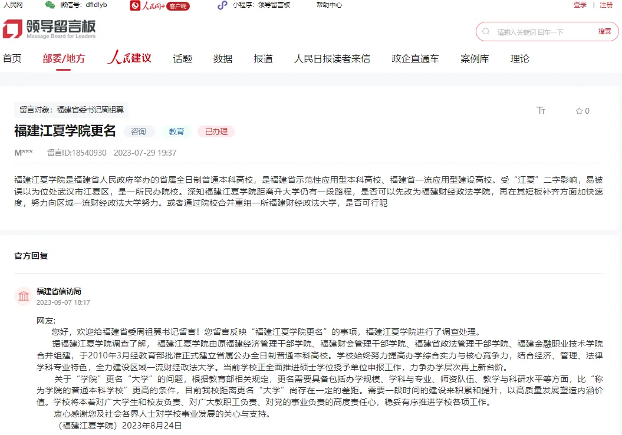
Task: Switch to the 首页 tab
Action: pos(12,58)
